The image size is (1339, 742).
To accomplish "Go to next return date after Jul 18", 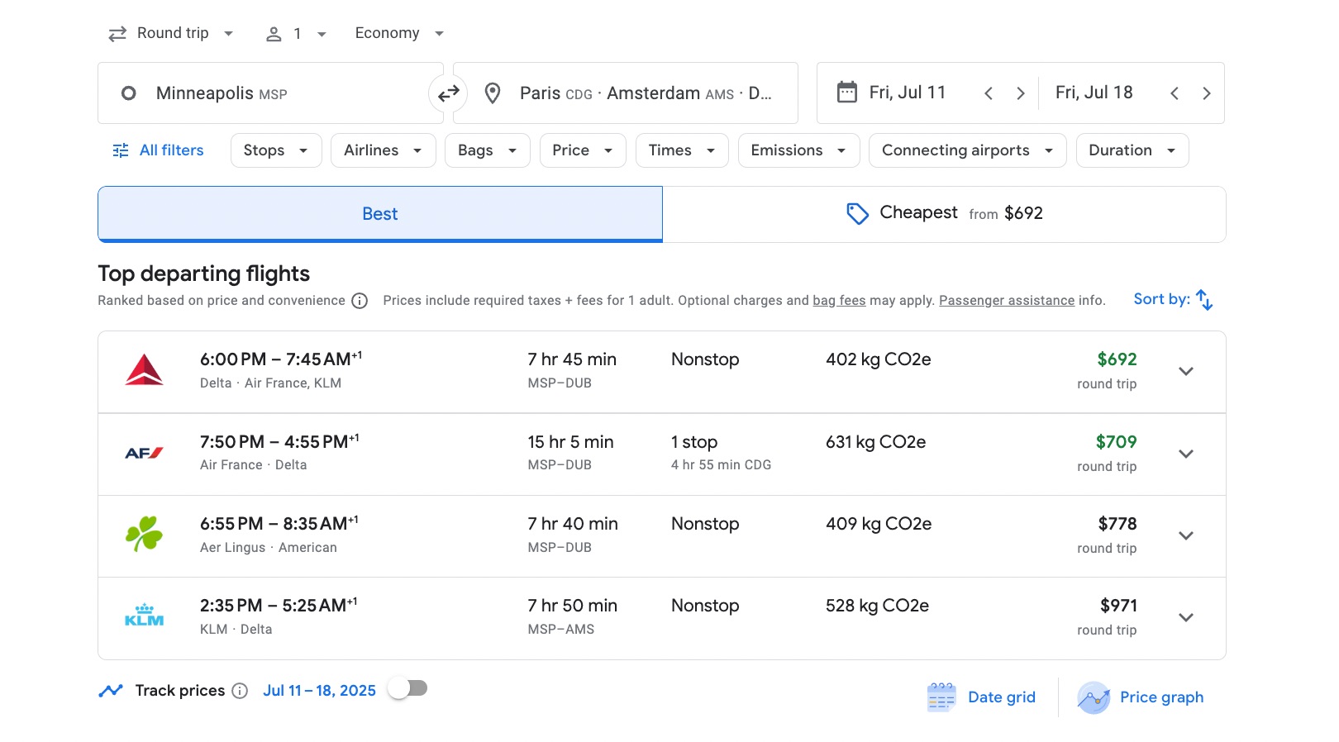I will click(1207, 93).
